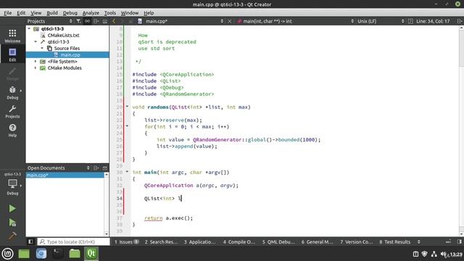Launch the terminal from the taskbar
The height and width of the screenshot is (261, 464).
pos(58,254)
